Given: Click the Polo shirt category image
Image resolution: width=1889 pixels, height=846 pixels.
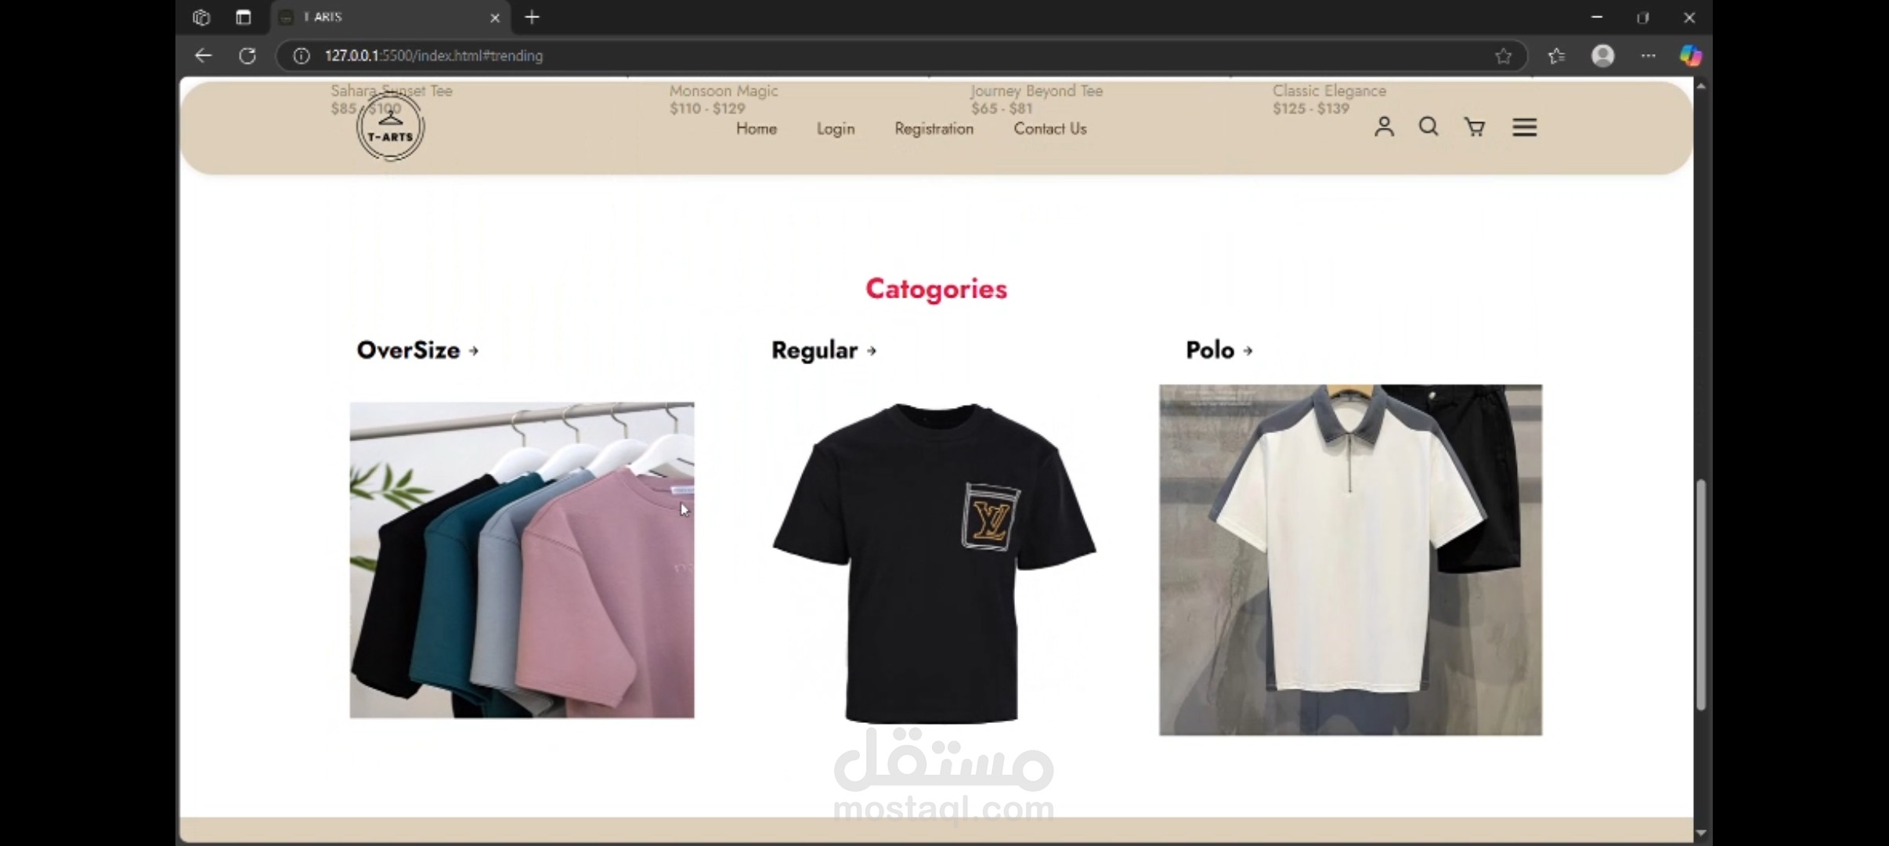Looking at the screenshot, I should click(1350, 559).
